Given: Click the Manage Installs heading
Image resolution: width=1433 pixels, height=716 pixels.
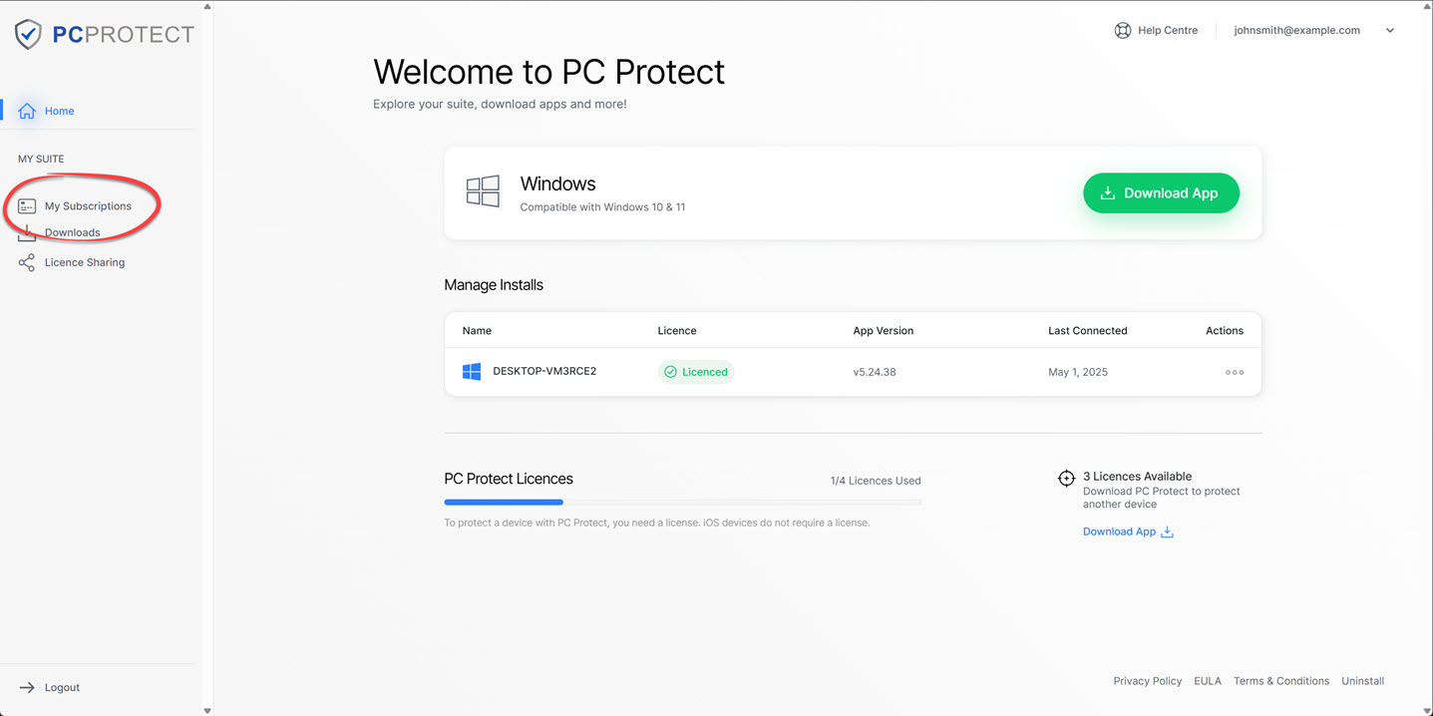Looking at the screenshot, I should coord(494,285).
